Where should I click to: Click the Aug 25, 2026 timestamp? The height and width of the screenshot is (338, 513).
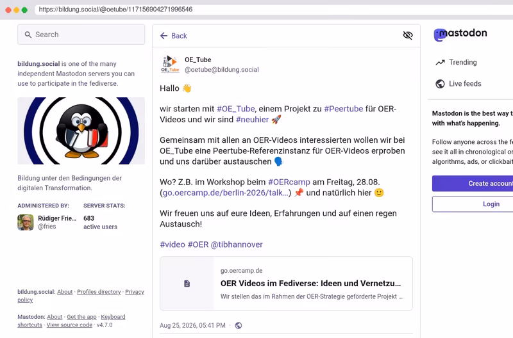click(x=192, y=326)
